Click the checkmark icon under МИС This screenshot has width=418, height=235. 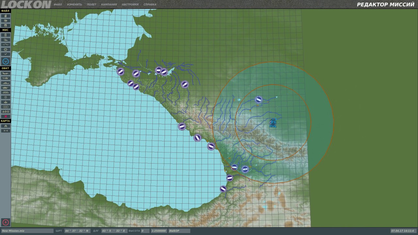6,54
